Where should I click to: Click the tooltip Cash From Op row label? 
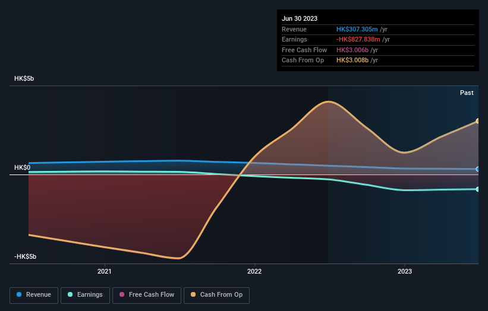[x=303, y=61]
